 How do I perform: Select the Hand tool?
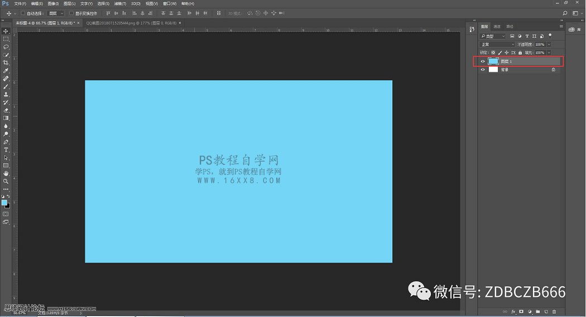6,173
